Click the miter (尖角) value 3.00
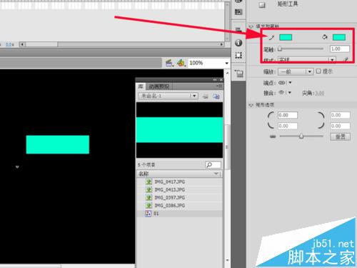The image size is (357, 268). coord(319,93)
